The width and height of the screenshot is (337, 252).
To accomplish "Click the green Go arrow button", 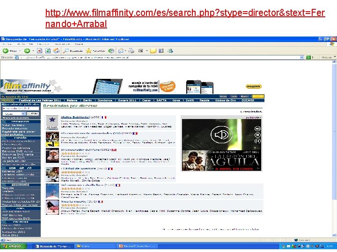I will [308, 57].
